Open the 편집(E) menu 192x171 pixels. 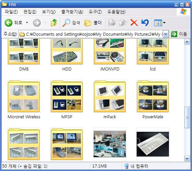tap(30, 12)
